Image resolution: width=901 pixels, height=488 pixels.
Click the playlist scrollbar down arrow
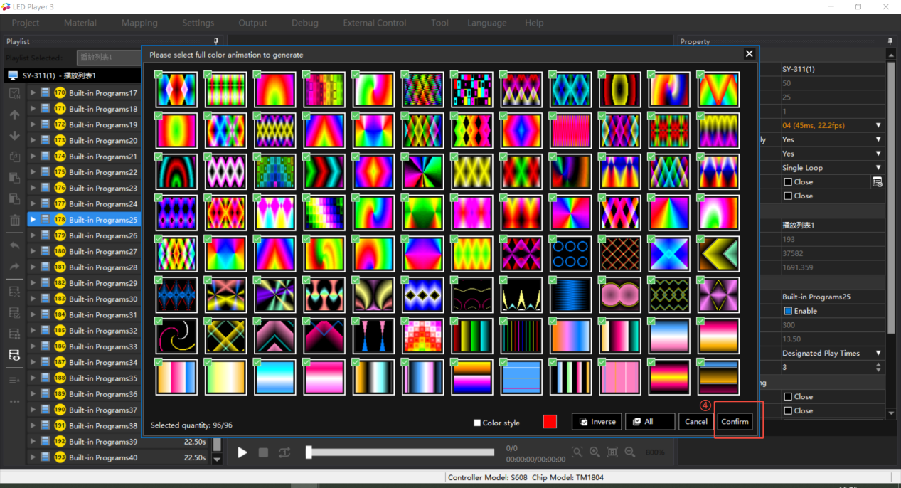point(218,459)
